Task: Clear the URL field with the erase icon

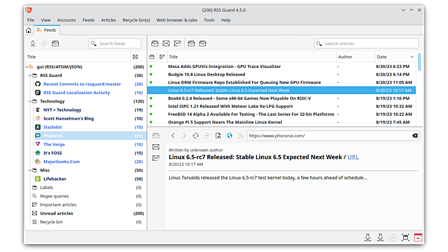Action: click(x=415, y=136)
